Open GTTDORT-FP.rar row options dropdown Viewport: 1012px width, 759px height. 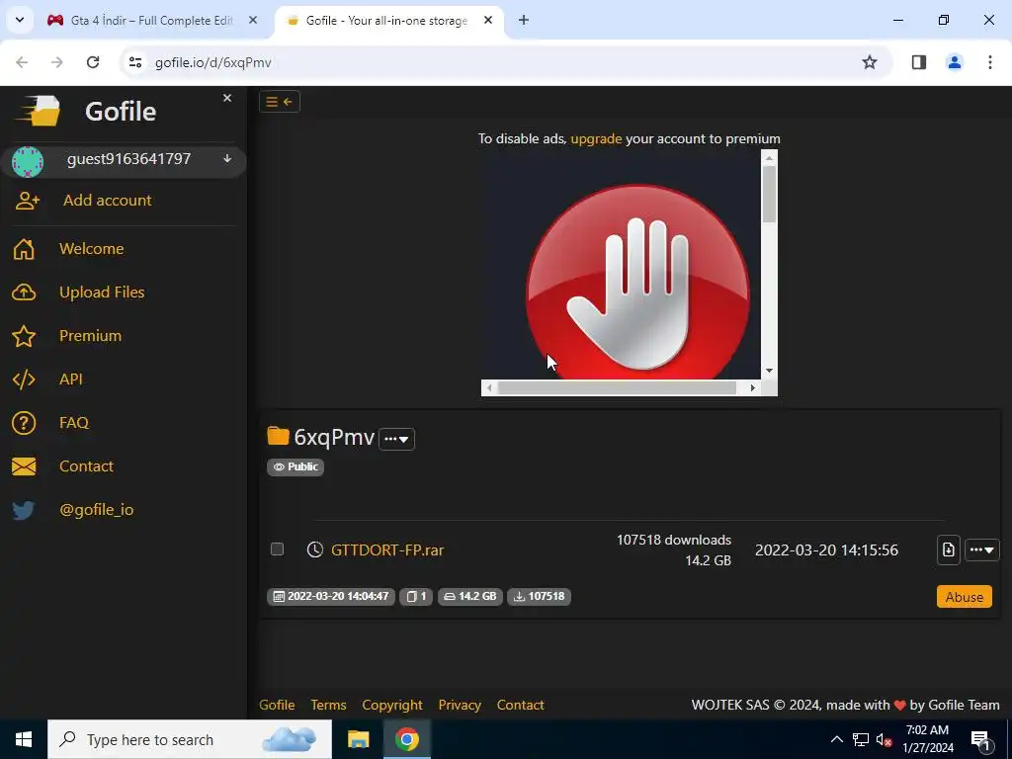981,549
